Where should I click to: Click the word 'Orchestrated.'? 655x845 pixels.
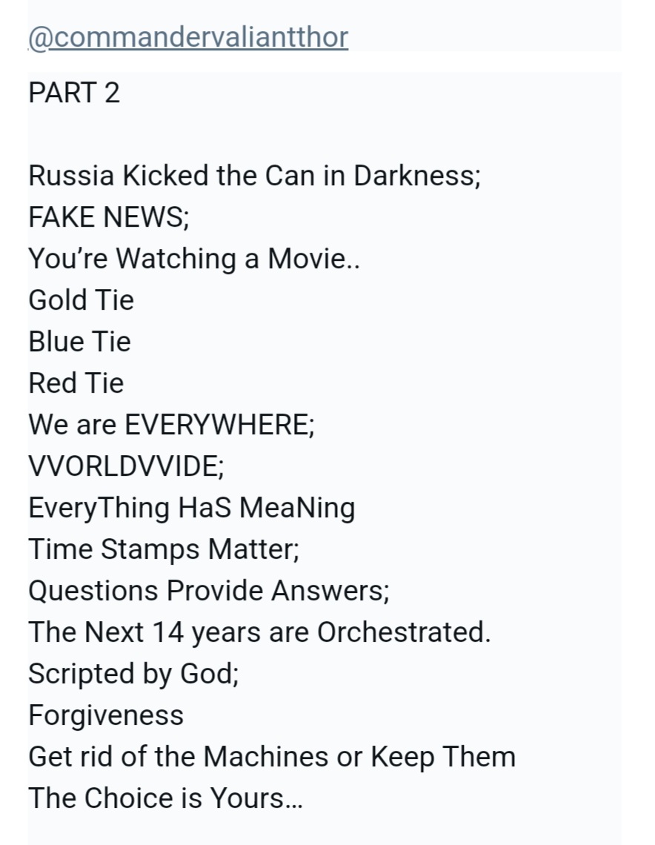click(x=404, y=632)
